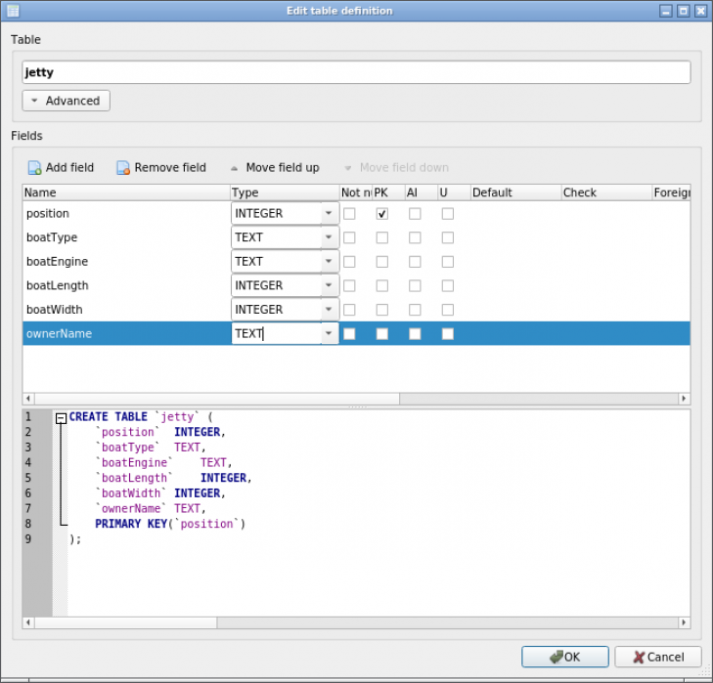Click the CREATE TABLE line in SQL preview
The width and height of the screenshot is (713, 683).
coord(141,416)
